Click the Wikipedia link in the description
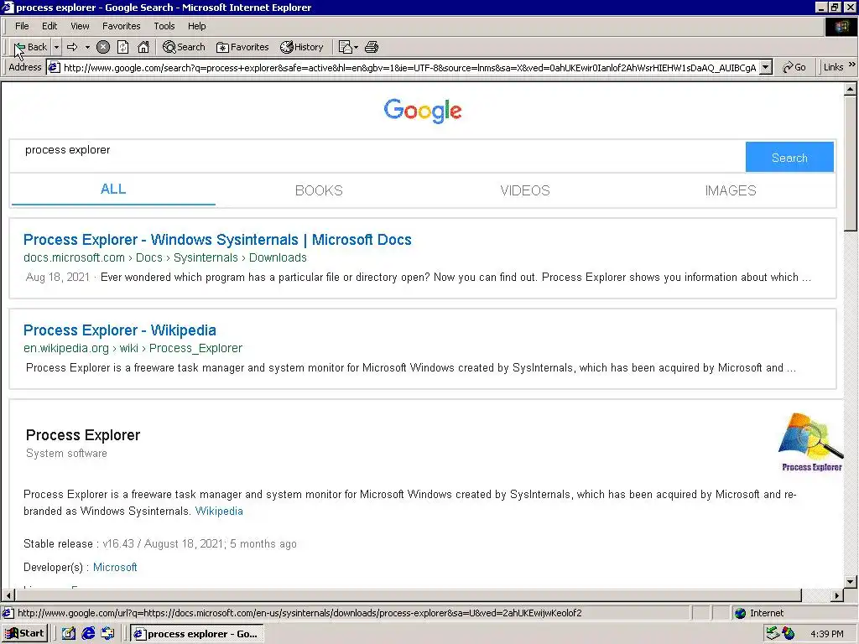 pyautogui.click(x=219, y=511)
